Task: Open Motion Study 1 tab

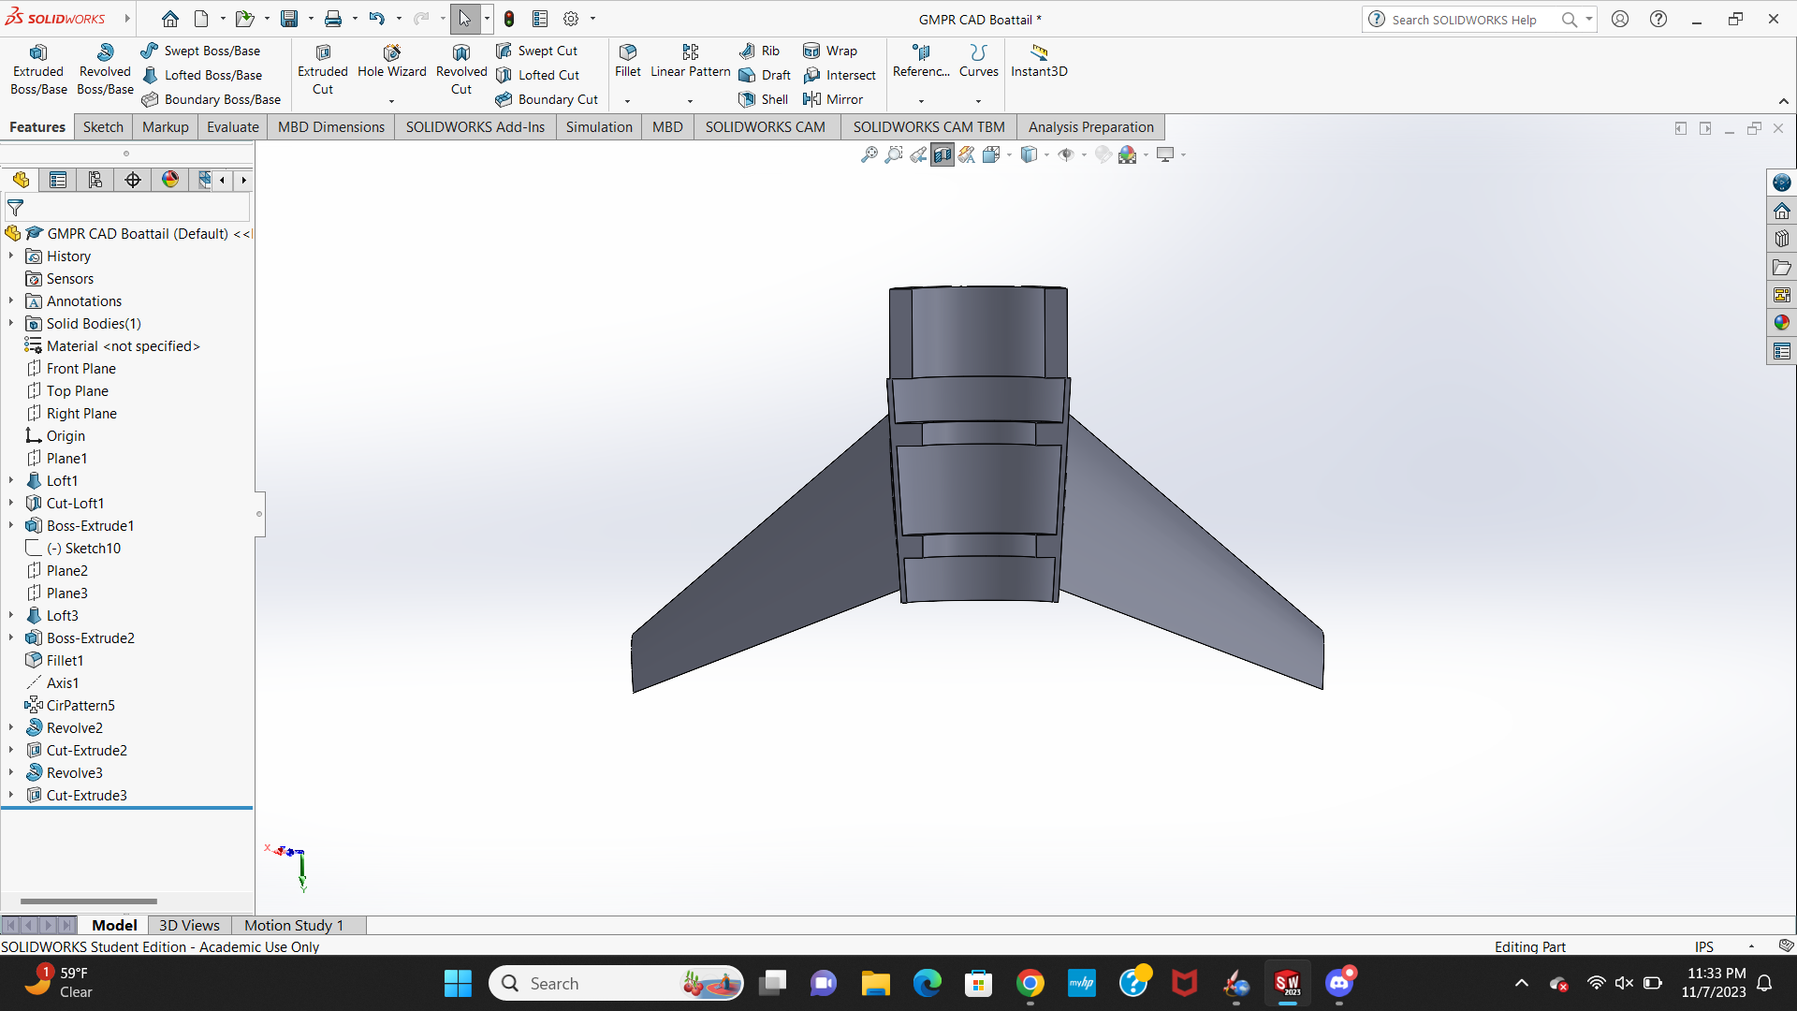Action: [294, 925]
